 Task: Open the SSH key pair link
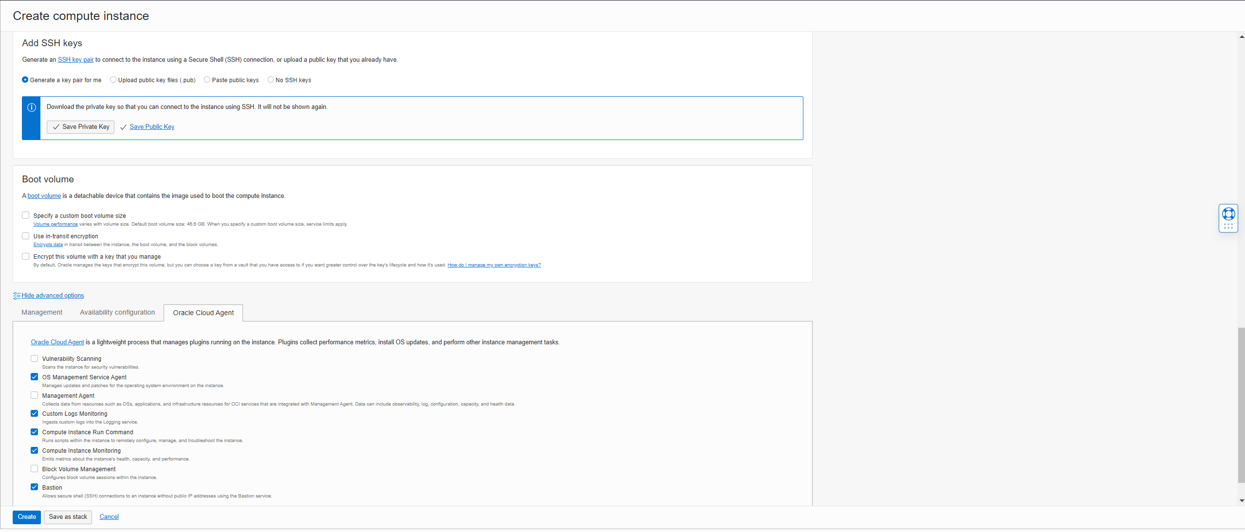pyautogui.click(x=75, y=59)
